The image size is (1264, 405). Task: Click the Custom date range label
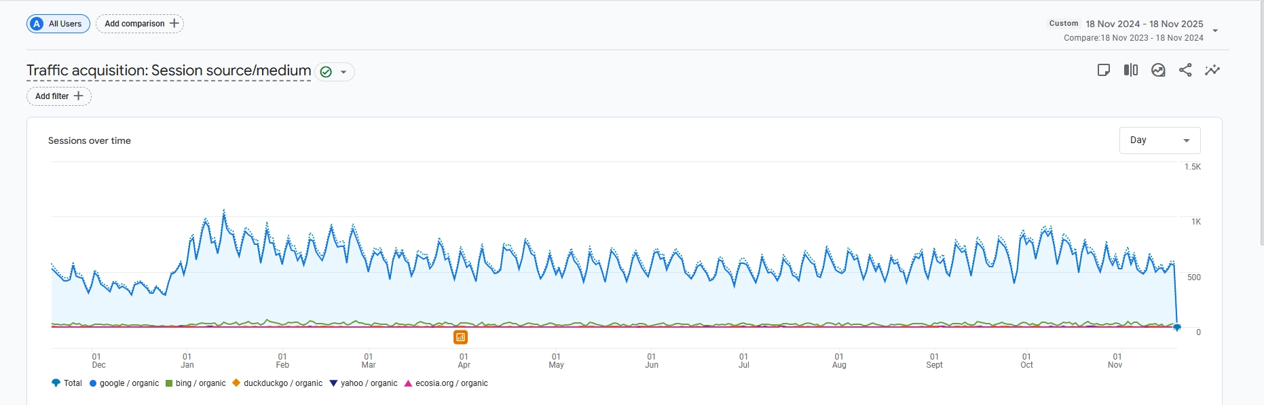[x=1063, y=23]
